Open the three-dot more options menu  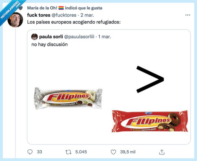(187, 15)
